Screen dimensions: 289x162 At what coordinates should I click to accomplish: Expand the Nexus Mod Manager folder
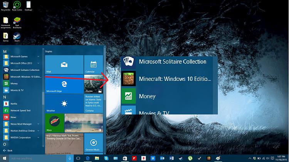click(22, 124)
